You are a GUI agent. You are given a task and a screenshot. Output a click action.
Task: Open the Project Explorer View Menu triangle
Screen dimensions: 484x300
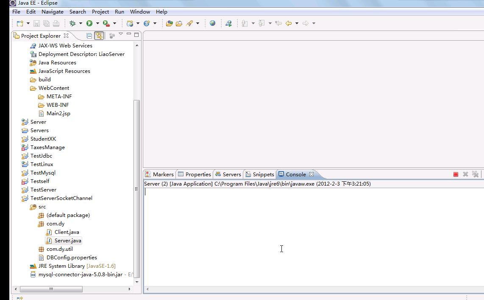pos(121,34)
